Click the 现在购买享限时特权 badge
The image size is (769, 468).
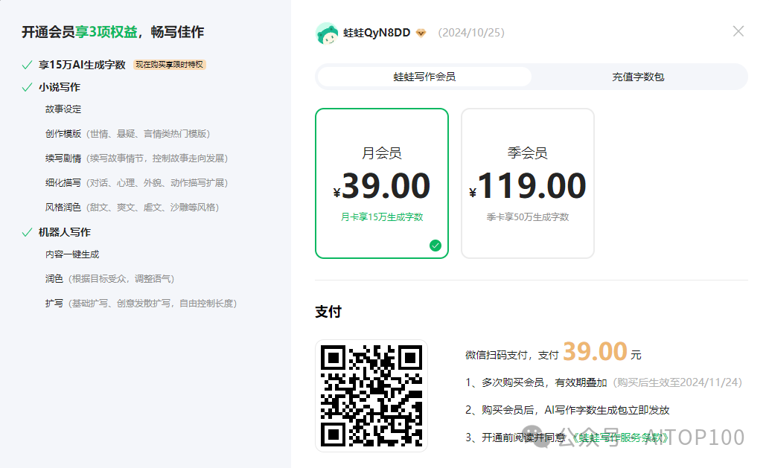coord(169,65)
